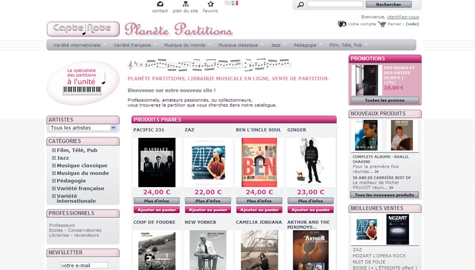Open Variété française menu in navigation bar
Image resolution: width=475 pixels, height=270 pixels.
132,45
